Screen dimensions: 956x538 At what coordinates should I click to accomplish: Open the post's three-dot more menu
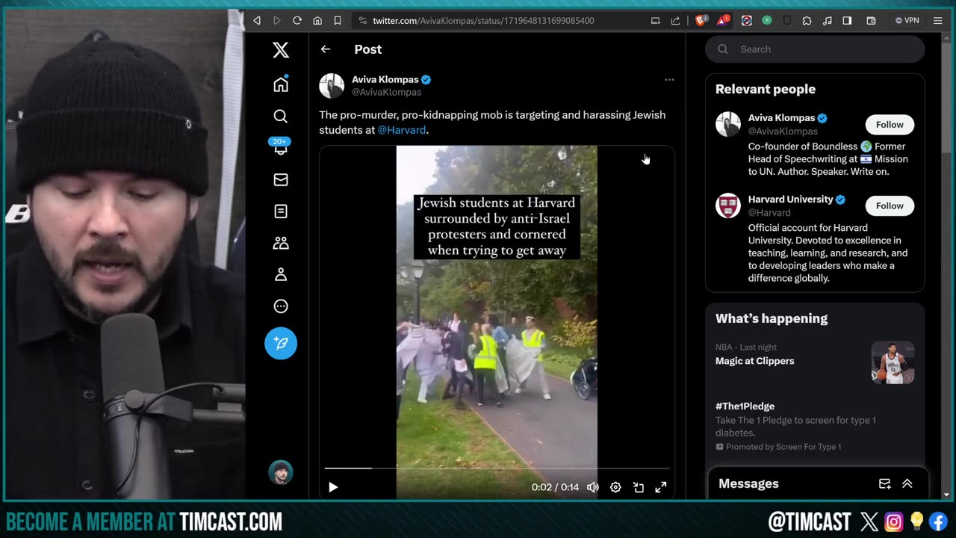coord(669,79)
